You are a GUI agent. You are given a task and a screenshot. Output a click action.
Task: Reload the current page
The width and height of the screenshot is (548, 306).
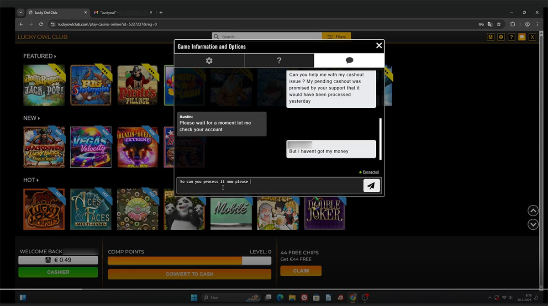click(41, 24)
